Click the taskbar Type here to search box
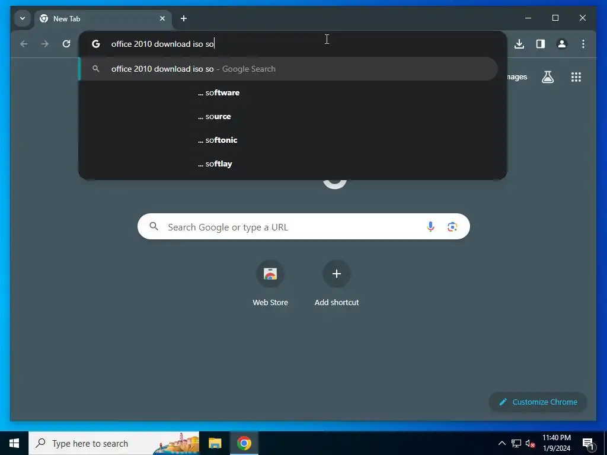 114,443
